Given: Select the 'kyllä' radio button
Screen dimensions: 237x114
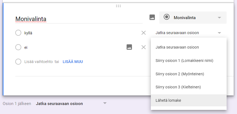Looking at the screenshot, I should tap(18, 33).
